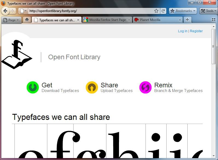Click the Register link

(196, 31)
